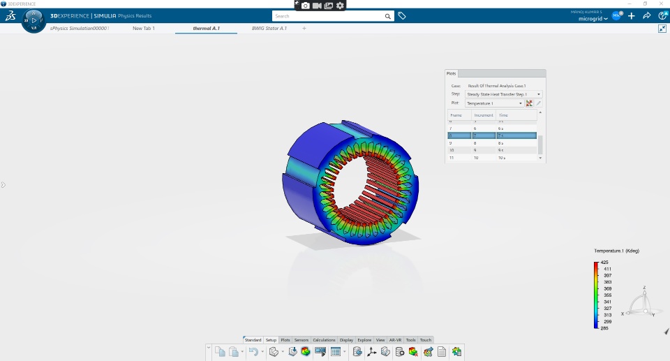The width and height of the screenshot is (670, 361).
Task: Open the Standard action bar tab
Action: pyautogui.click(x=253, y=340)
